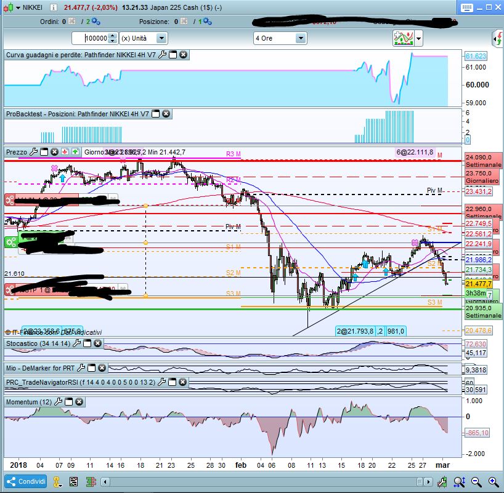504x493 pixels.
Task: Click the 2@21.793,8 trade label
Action: tap(355, 331)
